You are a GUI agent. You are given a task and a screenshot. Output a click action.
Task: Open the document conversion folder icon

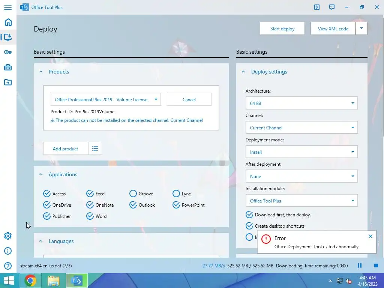8,82
